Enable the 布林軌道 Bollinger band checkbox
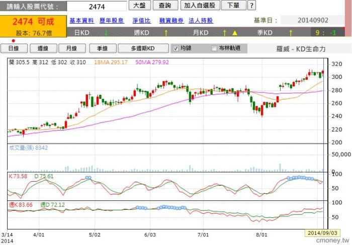 coord(214,49)
